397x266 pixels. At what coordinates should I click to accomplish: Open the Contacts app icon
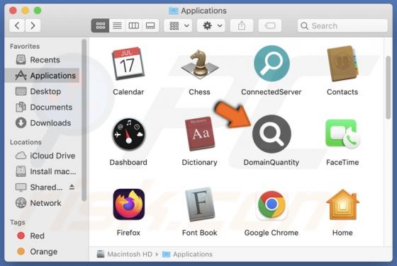(x=342, y=64)
